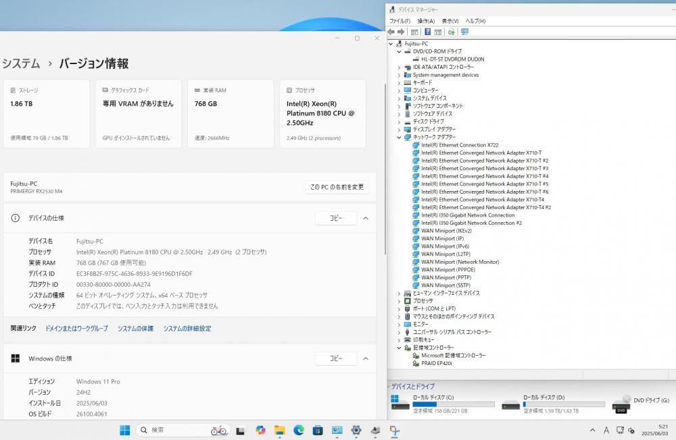Open the 表示(V) menu
Screen dimensions: 676x440
coord(450,21)
